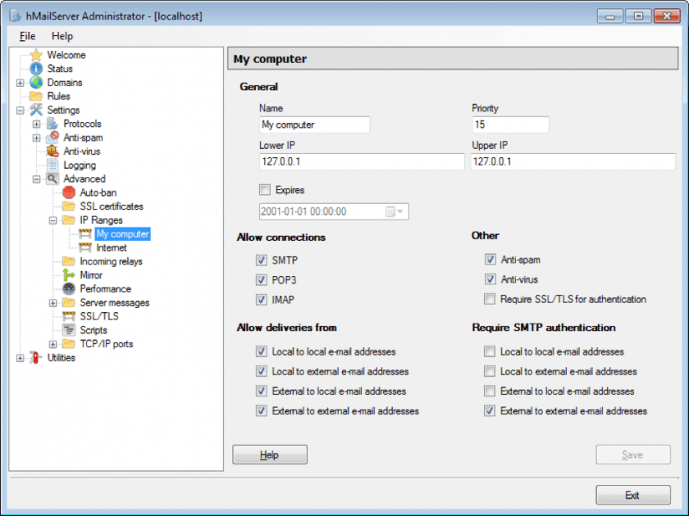Disable the SMTP connection checkbox
Image resolution: width=689 pixels, height=516 pixels.
[x=261, y=259]
